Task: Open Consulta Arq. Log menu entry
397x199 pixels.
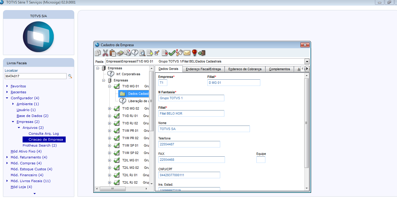Action: (44, 134)
